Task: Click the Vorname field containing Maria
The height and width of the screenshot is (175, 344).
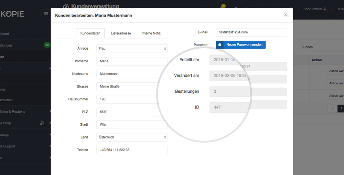Action: pyautogui.click(x=132, y=61)
